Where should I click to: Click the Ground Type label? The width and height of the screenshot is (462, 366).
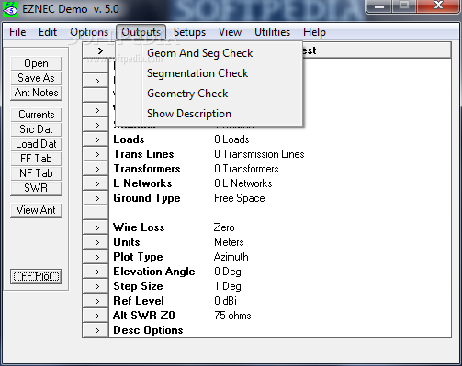(147, 198)
